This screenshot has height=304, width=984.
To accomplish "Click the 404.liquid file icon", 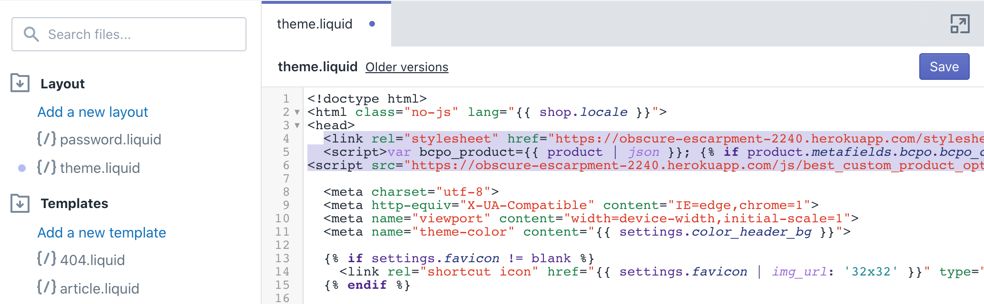I will (47, 259).
